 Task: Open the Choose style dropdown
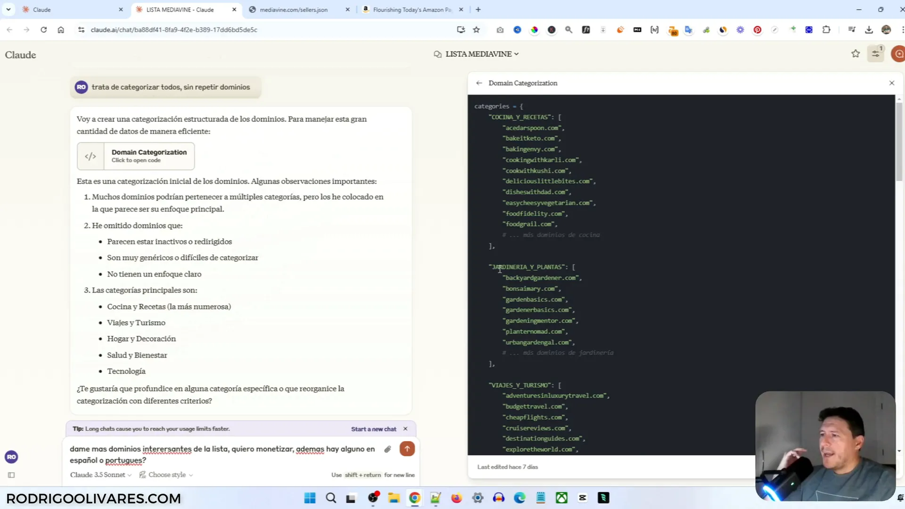pyautogui.click(x=167, y=475)
